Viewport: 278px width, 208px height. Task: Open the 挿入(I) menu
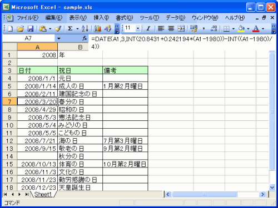pyautogui.click(x=101, y=18)
